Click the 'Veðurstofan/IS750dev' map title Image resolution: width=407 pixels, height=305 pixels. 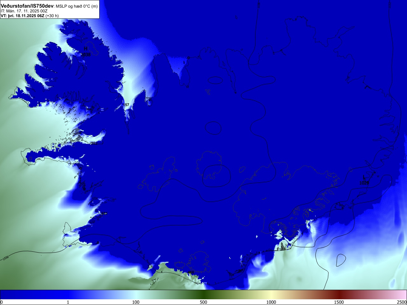click(x=27, y=6)
